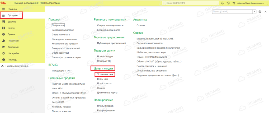The width and height of the screenshot is (269, 113).
Task: Open Массовые рассылки (E-mail, SMS)
Action: click(155, 39)
